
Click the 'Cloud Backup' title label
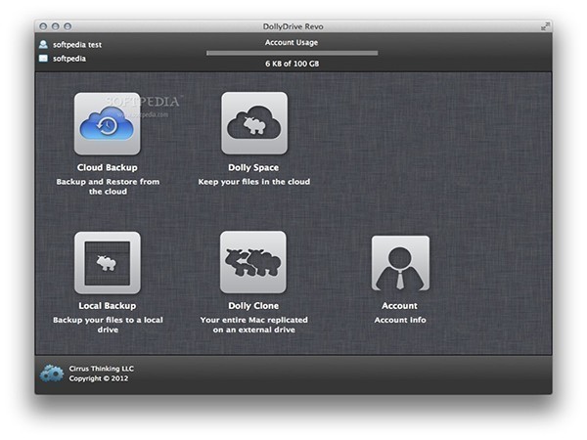point(108,167)
